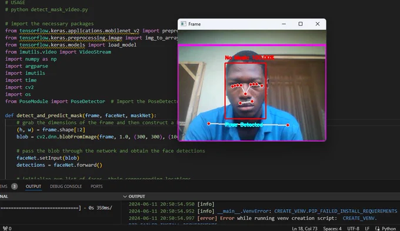The image size is (400, 231).
Task: Click the OUTPUT section header label
Action: click(x=136, y=196)
